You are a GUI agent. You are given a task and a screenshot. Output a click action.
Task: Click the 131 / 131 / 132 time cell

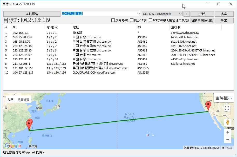tap(56, 64)
